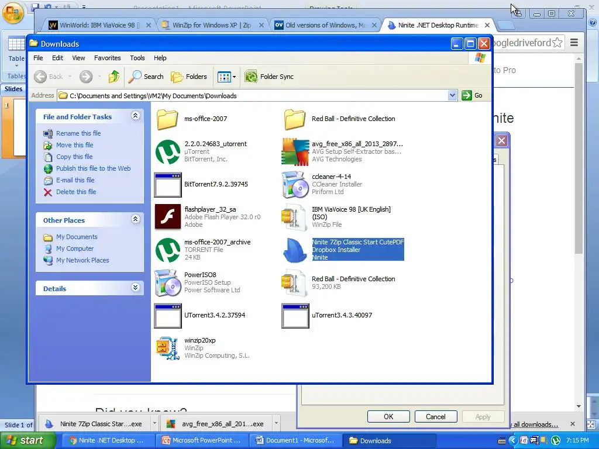Click the Forward navigation arrow

pyautogui.click(x=86, y=77)
